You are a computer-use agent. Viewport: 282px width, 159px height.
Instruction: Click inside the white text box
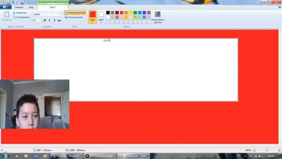coord(136,70)
